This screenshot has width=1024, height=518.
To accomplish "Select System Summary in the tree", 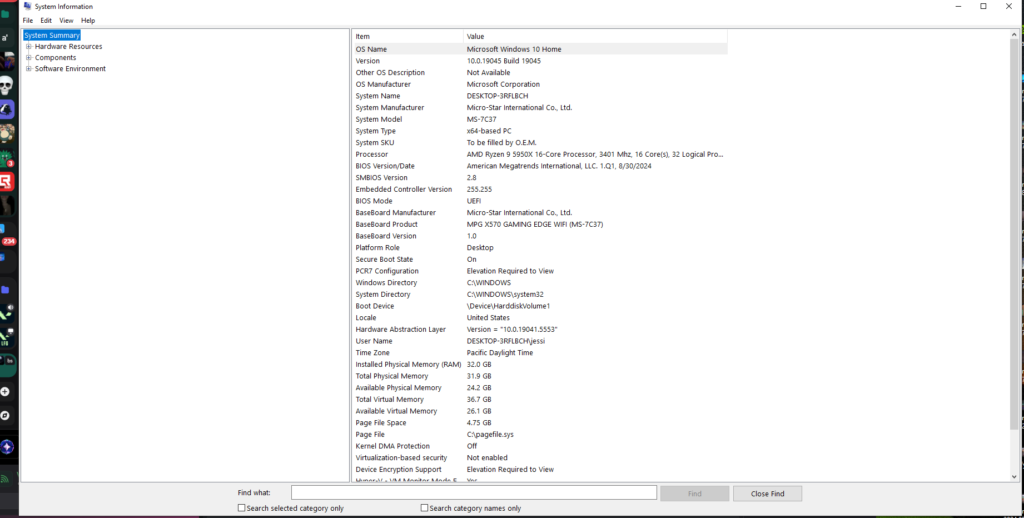I will [x=52, y=35].
